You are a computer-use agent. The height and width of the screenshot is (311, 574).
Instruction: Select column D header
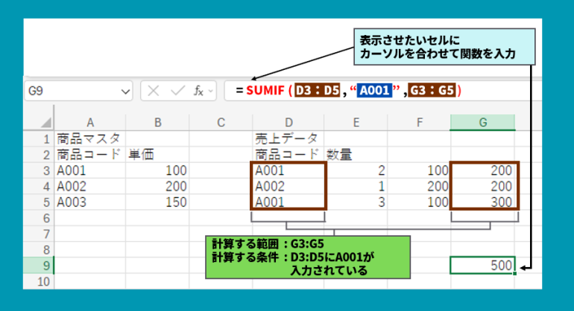(x=287, y=122)
